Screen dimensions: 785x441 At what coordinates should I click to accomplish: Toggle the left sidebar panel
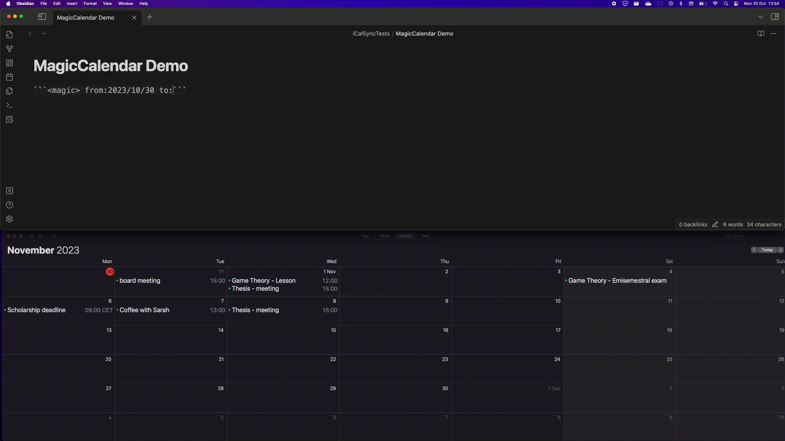(x=42, y=17)
